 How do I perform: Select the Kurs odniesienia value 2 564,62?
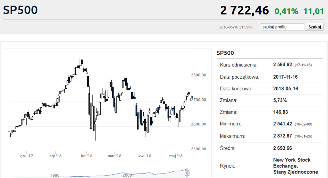(x=283, y=65)
